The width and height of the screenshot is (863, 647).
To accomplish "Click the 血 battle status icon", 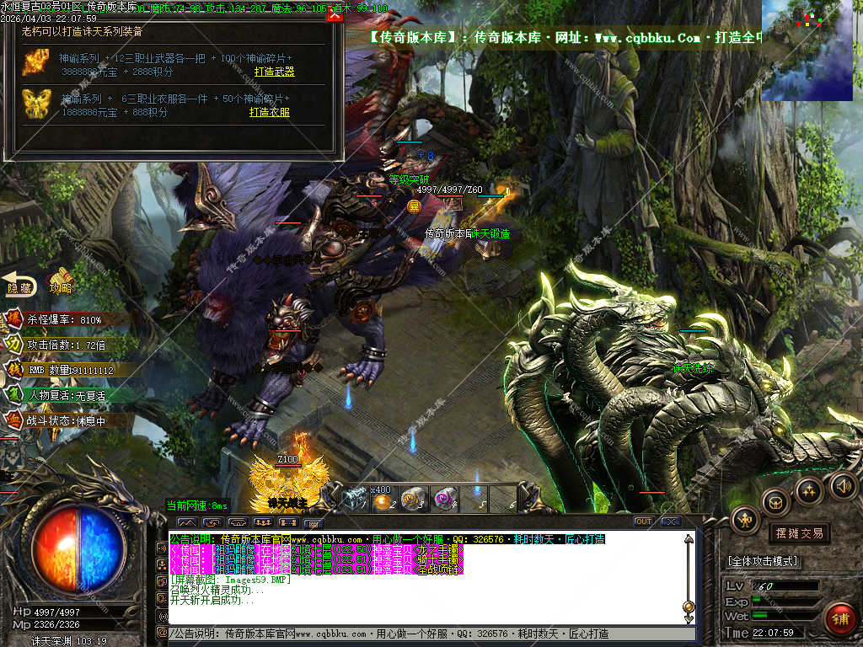I will click(14, 419).
